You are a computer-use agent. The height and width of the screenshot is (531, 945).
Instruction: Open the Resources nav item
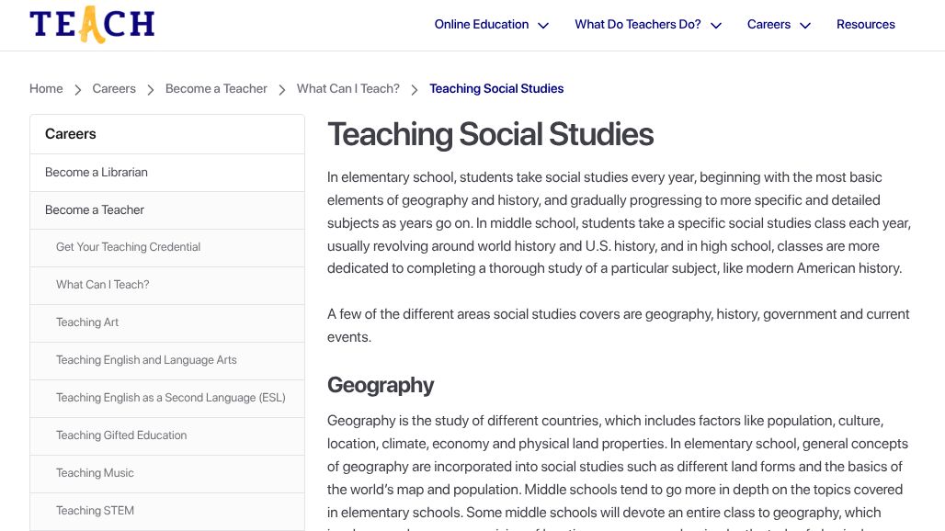865,24
